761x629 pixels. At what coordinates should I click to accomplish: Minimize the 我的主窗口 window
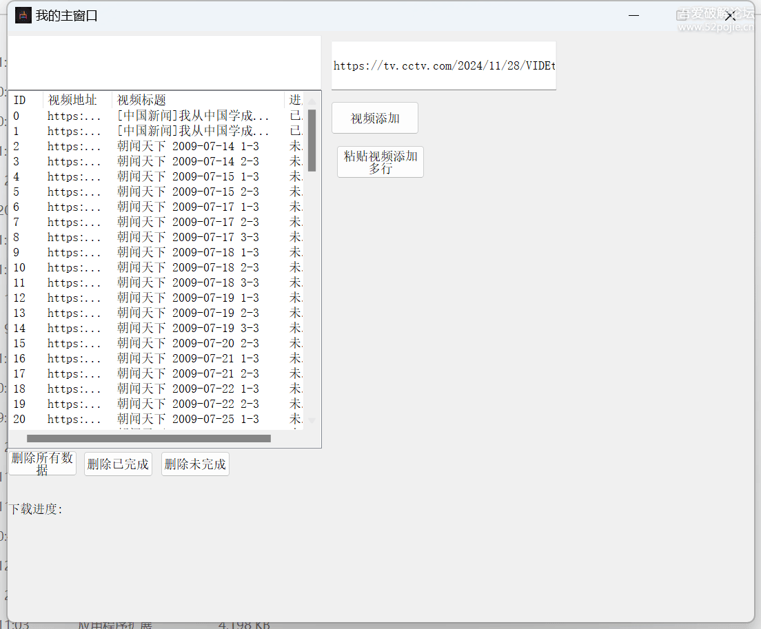(x=633, y=15)
